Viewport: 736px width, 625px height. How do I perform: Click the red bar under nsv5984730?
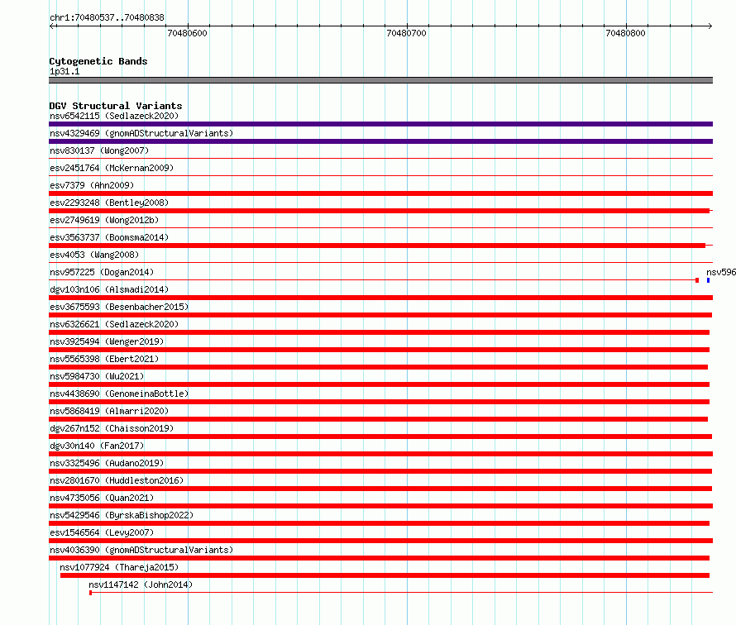coord(380,384)
